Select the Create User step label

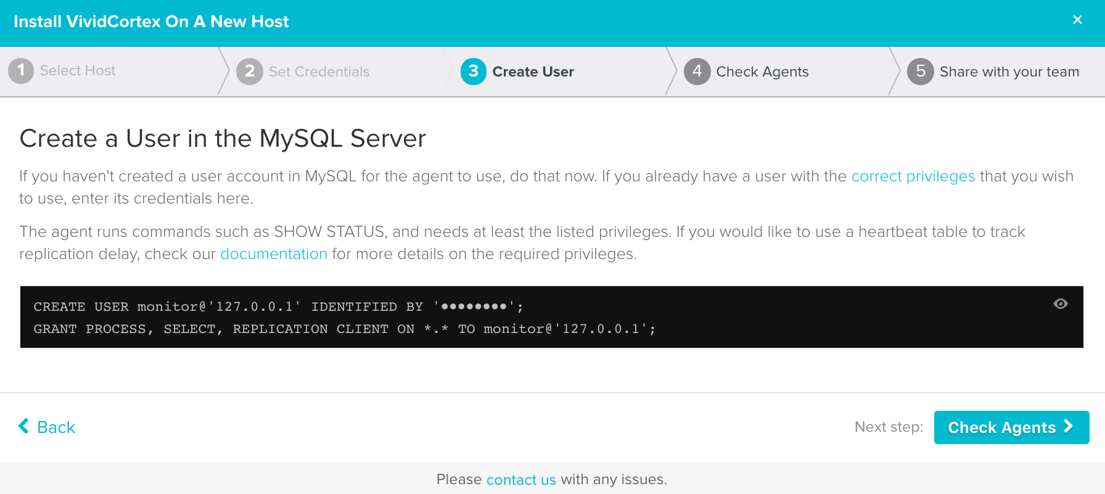[533, 72]
